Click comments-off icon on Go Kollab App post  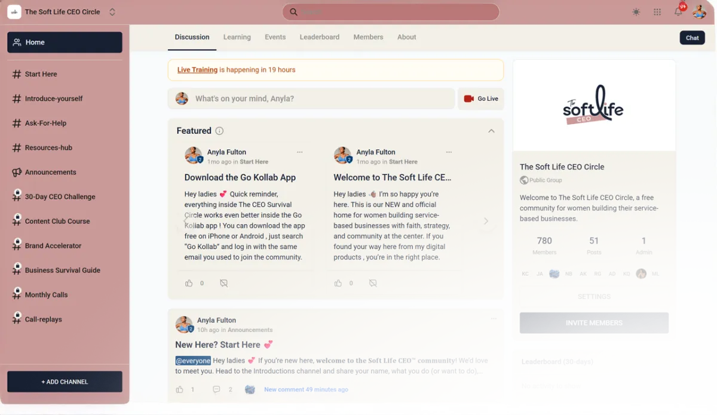click(x=223, y=283)
